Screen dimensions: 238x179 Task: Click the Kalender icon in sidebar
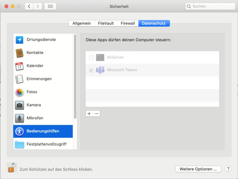click(19, 66)
